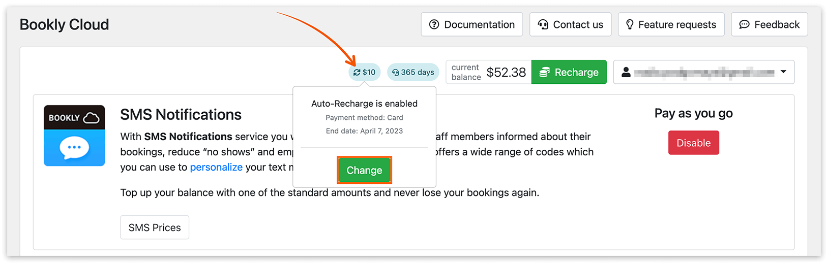Click the speech bubble icon in Feedback
This screenshot has width=828, height=263.
point(744,24)
